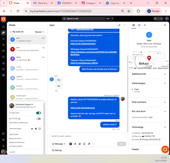Open the Automate lightning bolt sidebar icon
The image size is (170, 163).
[3, 45]
